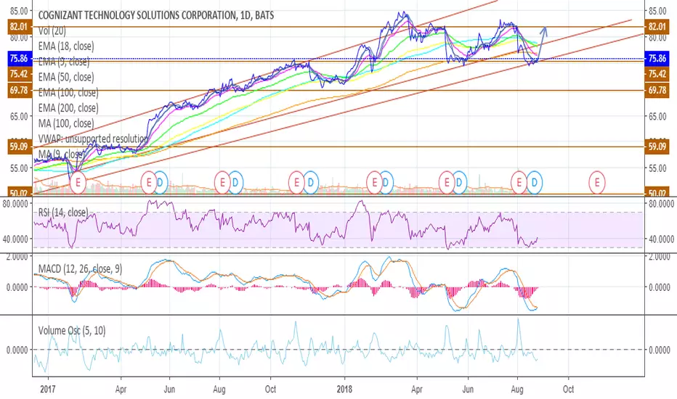This screenshot has width=677, height=399.
Task: Select the dividend D marker in August 2018
Action: click(535, 183)
